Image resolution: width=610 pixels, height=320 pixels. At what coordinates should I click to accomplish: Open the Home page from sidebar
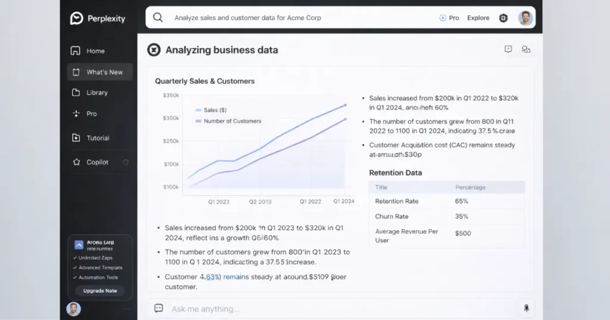tap(95, 51)
